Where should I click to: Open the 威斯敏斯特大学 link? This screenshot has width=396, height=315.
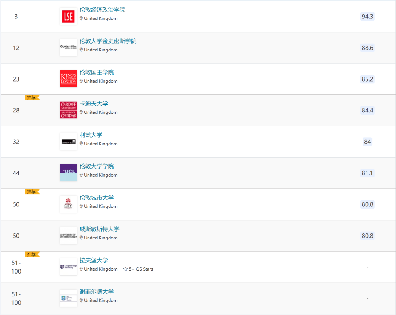pos(99,229)
